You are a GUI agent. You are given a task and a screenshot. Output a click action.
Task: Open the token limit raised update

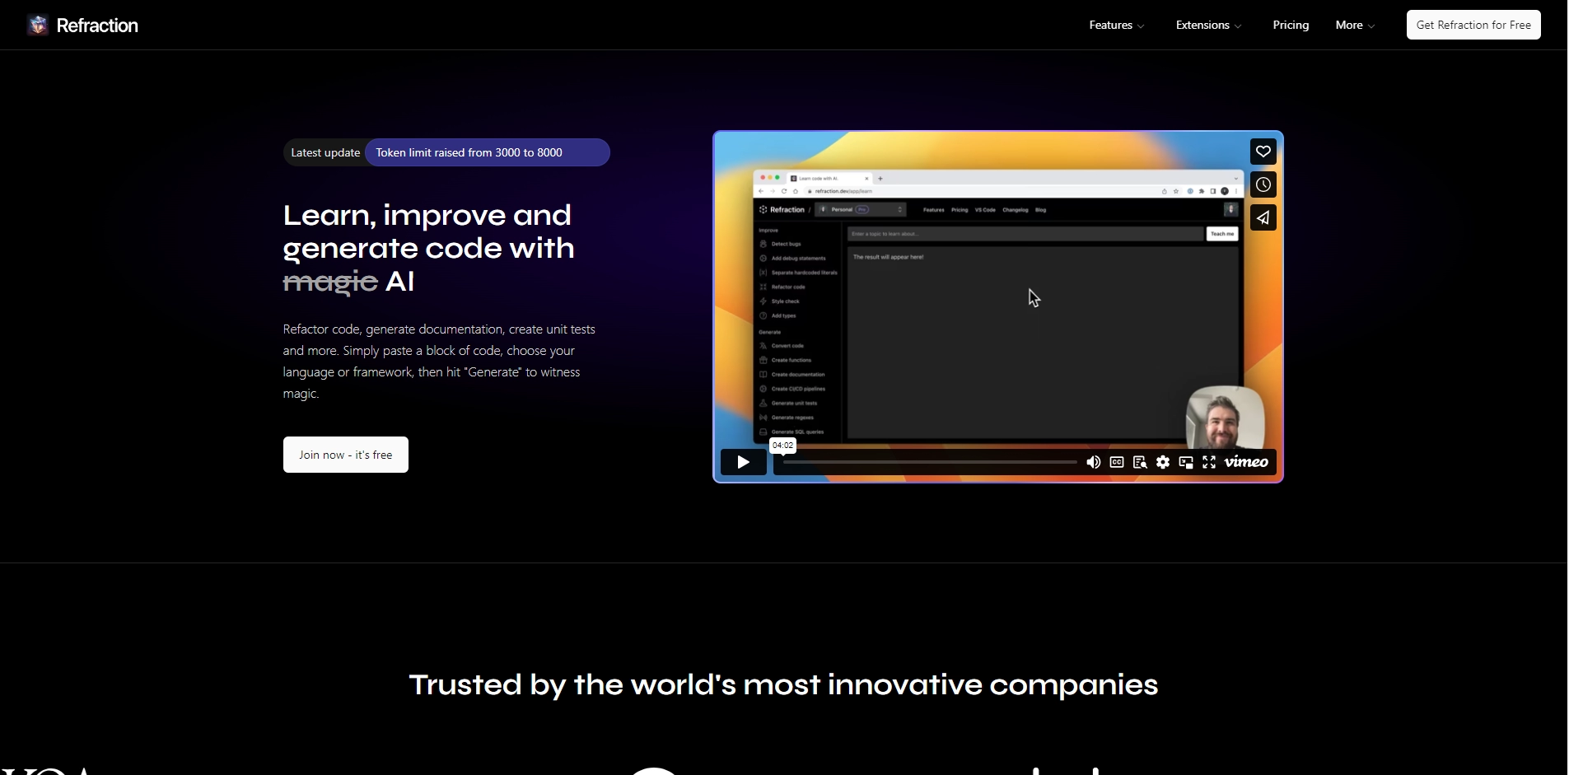[488, 152]
